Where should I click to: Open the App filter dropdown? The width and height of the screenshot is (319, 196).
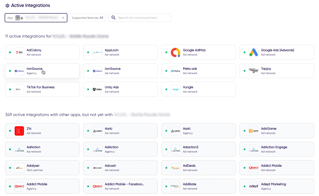36,18
